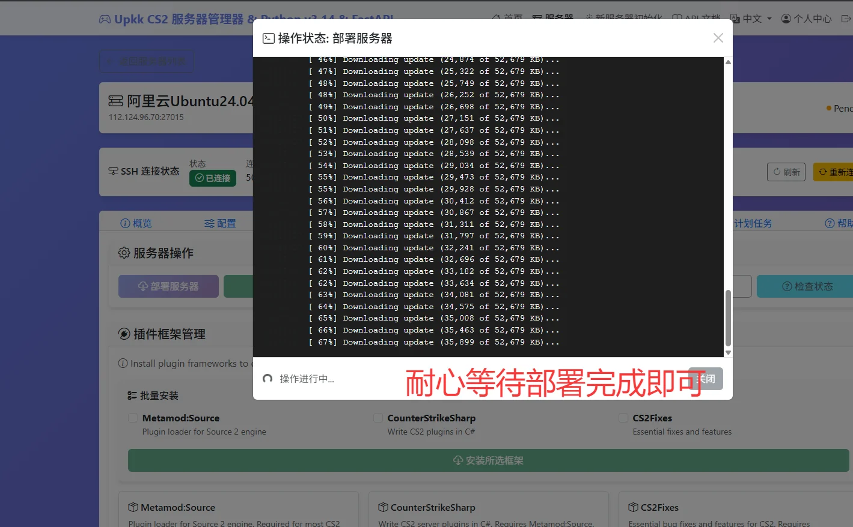Switch to the 概览 tab

136,223
